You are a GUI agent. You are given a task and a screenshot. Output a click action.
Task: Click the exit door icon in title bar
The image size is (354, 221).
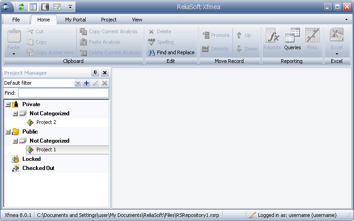(45, 7)
